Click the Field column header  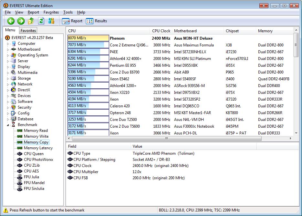98,146
